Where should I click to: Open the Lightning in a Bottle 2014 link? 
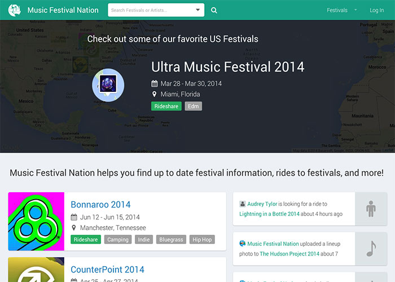pyautogui.click(x=269, y=214)
